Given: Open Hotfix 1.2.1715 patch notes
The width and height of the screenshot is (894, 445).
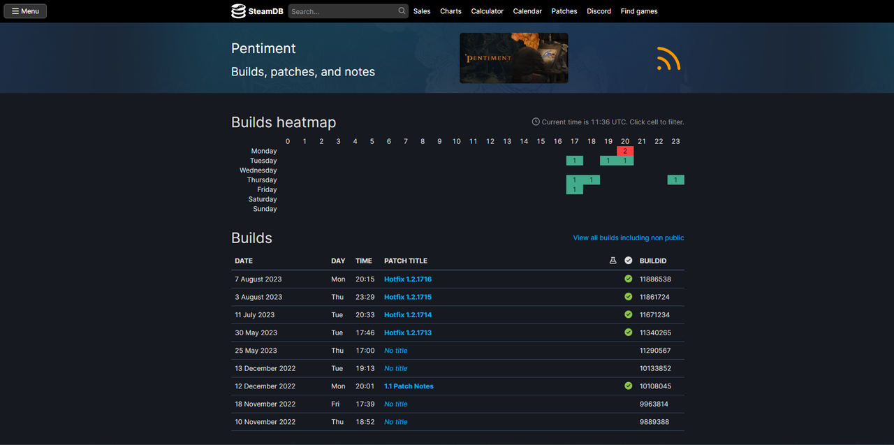Looking at the screenshot, I should click(408, 297).
